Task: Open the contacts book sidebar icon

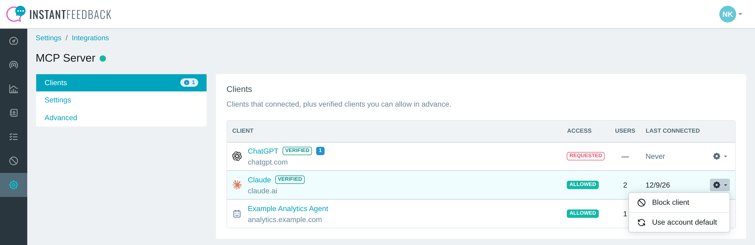Action: (13, 113)
